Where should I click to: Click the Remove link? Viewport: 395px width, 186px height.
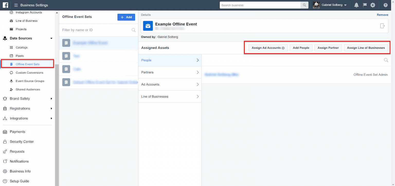coord(382,15)
